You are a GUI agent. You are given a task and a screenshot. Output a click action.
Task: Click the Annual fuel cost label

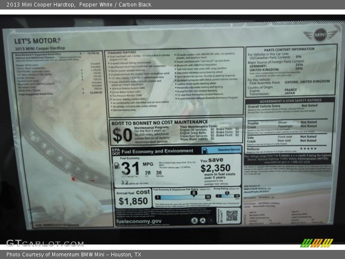[x=133, y=192]
